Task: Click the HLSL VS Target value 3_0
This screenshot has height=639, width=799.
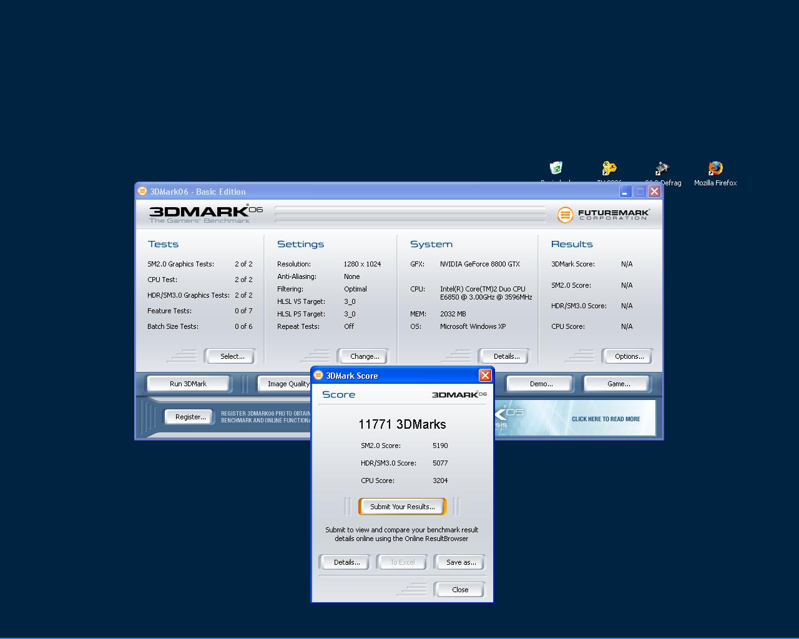Action: (x=350, y=301)
